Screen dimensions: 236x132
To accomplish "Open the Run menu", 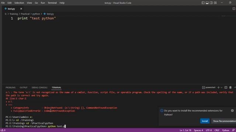I will click(43, 3).
